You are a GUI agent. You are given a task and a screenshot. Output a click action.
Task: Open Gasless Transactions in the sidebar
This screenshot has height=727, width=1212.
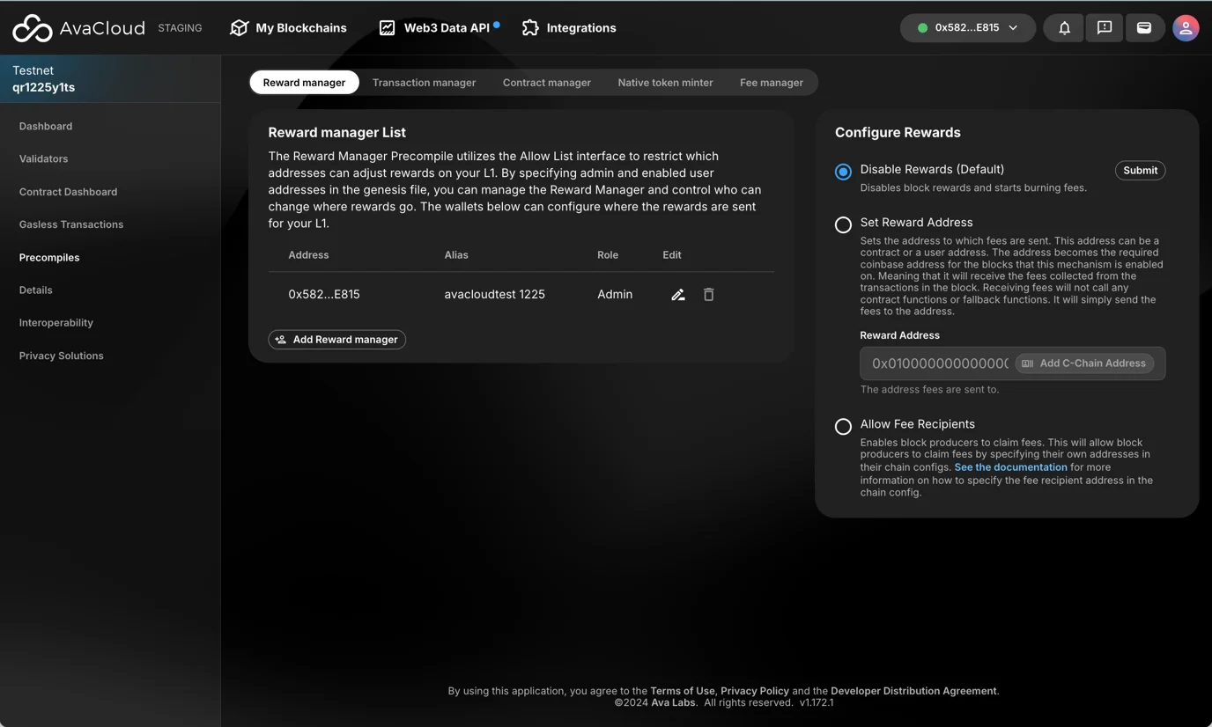coord(71,224)
